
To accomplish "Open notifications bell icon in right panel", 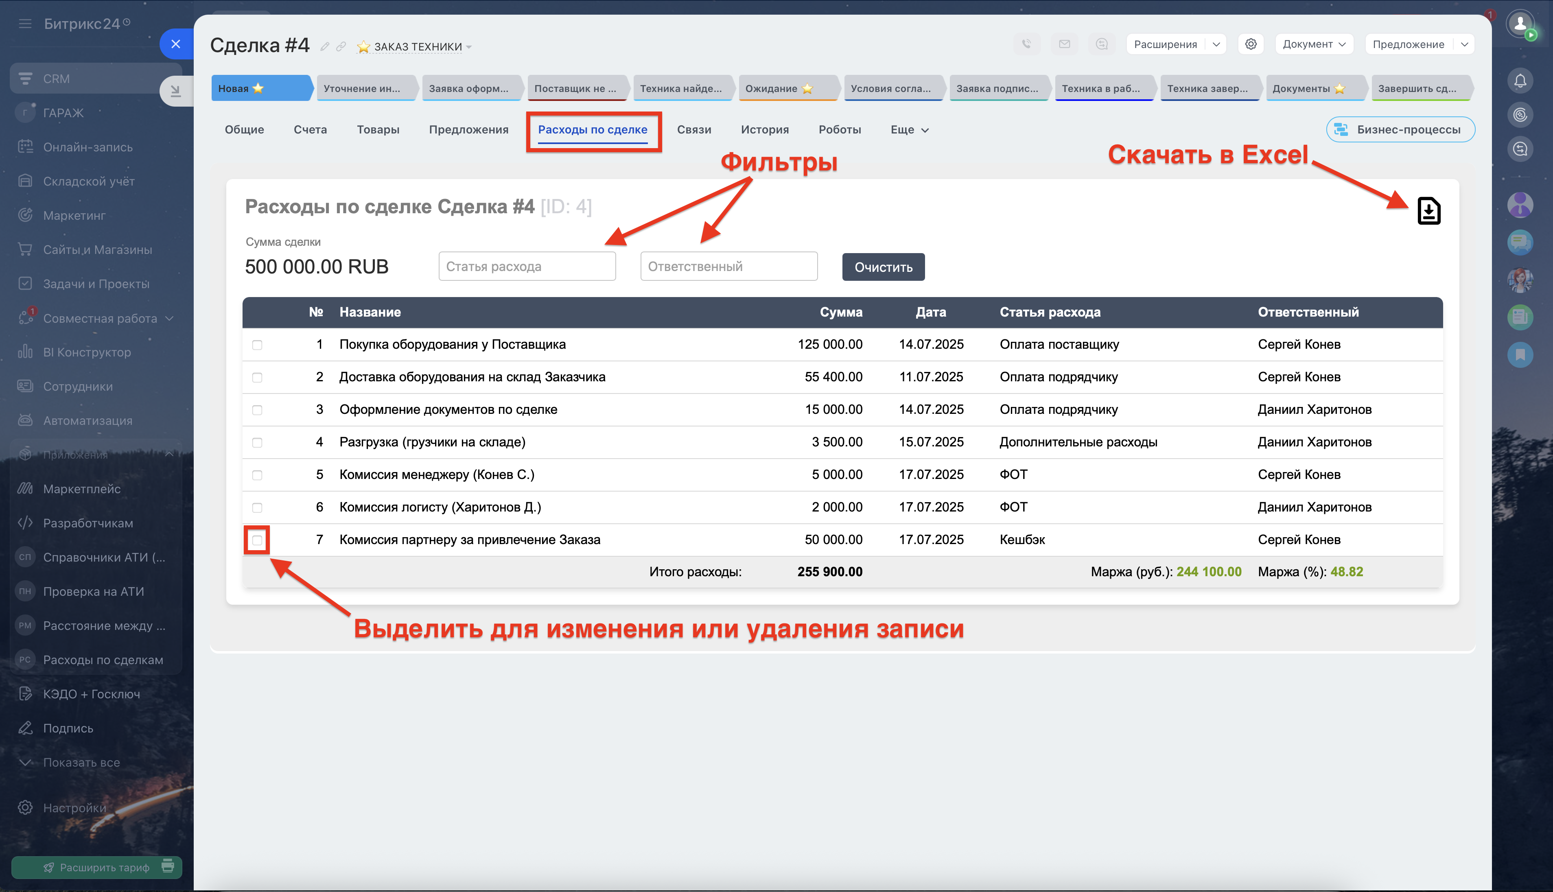I will [x=1520, y=81].
